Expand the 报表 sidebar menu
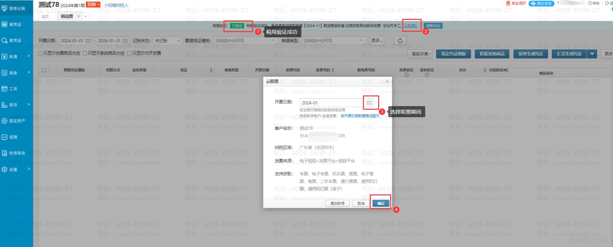613x247 pixels. [x=16, y=73]
